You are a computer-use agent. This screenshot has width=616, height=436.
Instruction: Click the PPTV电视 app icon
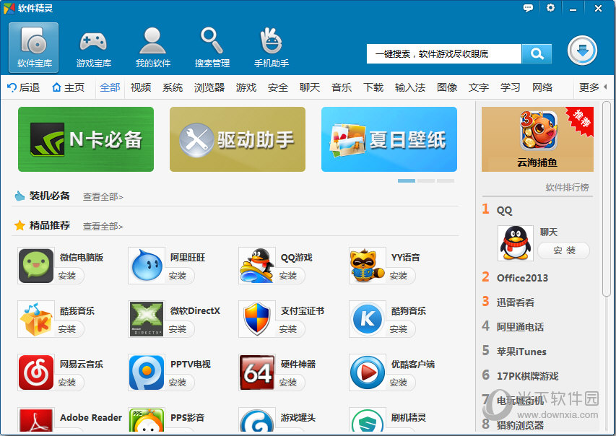(146, 372)
